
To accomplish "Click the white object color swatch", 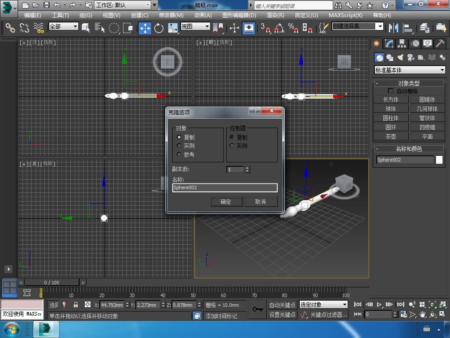I will (439, 160).
